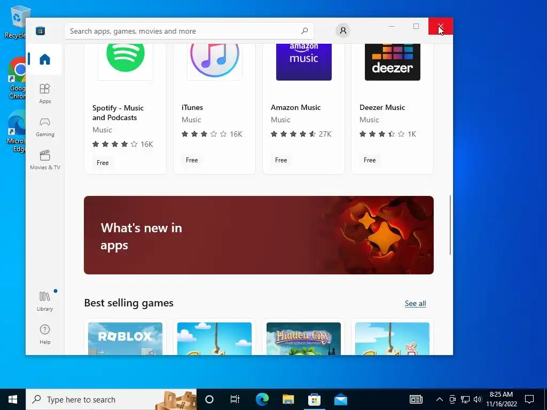Open Cortana circle on taskbar
This screenshot has width=547, height=410.
209,399
